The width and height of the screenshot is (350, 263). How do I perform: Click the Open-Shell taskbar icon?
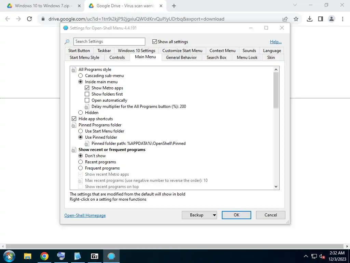pos(111,256)
